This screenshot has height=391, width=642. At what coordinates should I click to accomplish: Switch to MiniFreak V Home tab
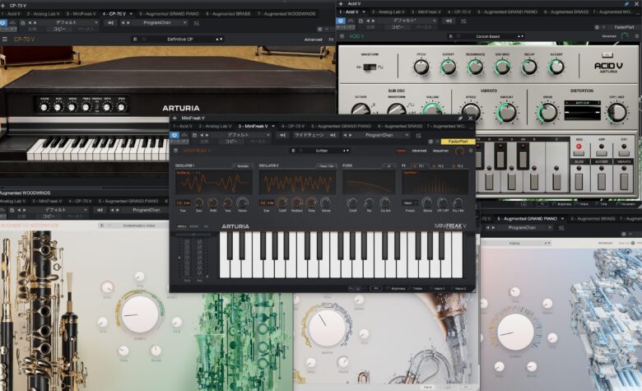point(402,151)
